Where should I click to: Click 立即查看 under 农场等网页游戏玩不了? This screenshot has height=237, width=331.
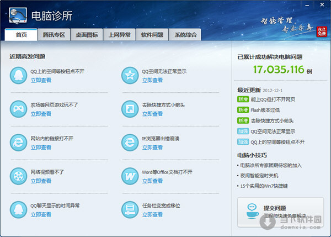pyautogui.click(x=41, y=114)
